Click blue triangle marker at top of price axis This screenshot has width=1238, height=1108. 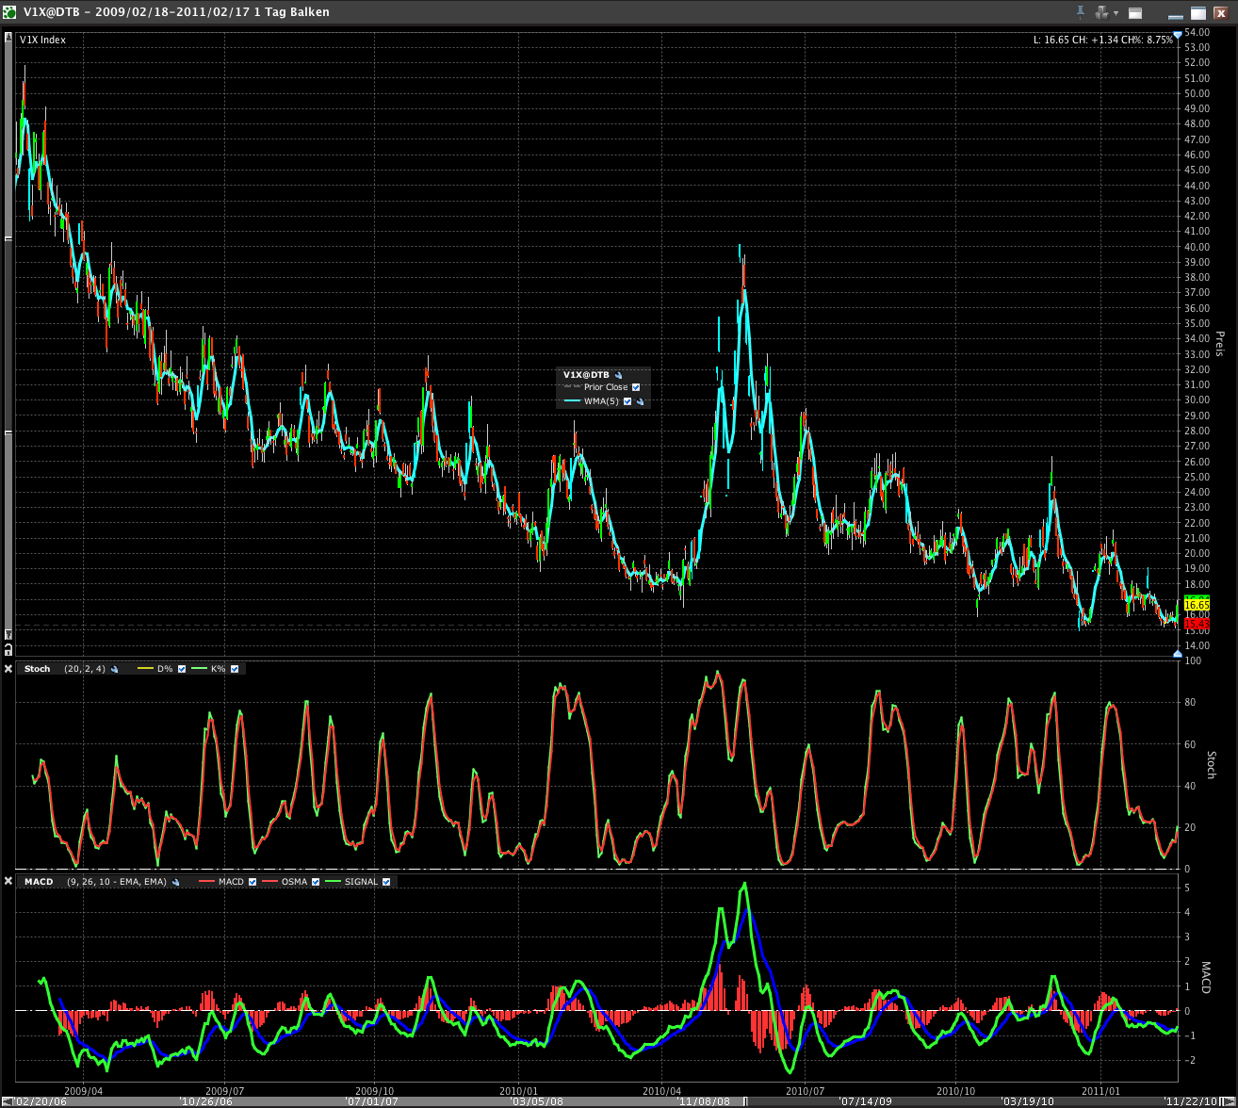point(1178,35)
